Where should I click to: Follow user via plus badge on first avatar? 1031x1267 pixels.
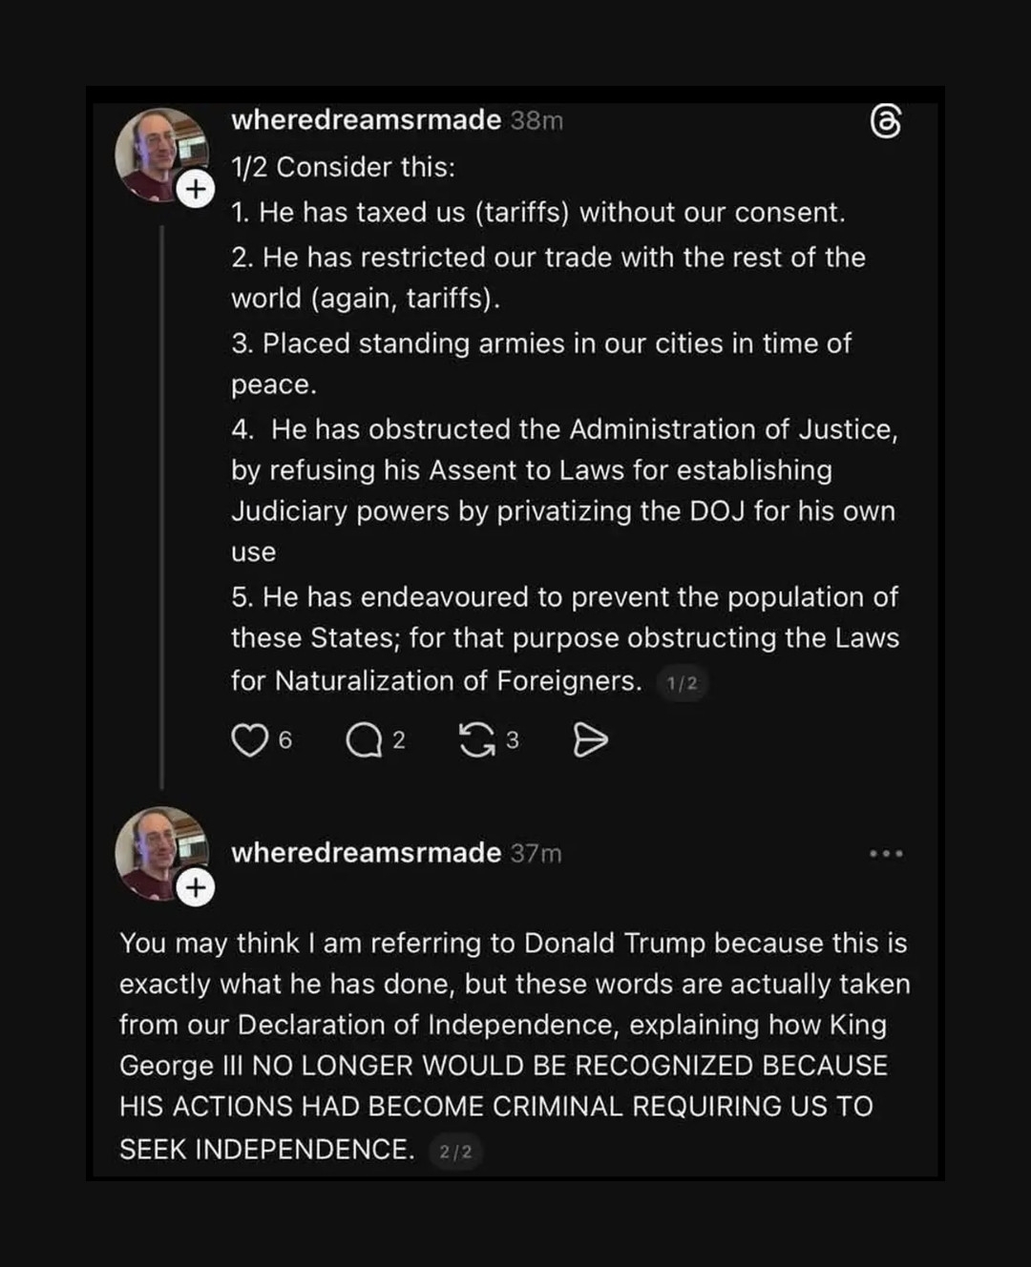pos(196,189)
